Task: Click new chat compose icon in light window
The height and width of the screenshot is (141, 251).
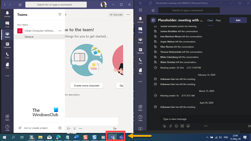Action: pyautogui.click(x=20, y=5)
